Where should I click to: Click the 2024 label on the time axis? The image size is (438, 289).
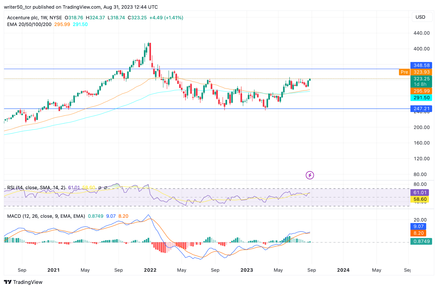343,270
